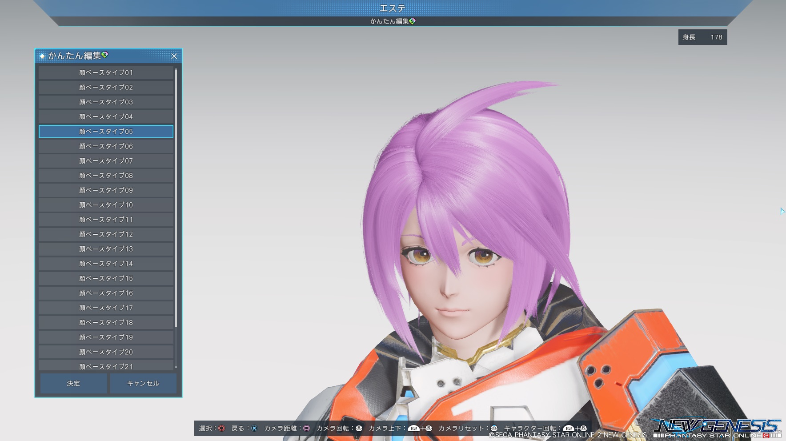This screenshot has height=441, width=786.
Task: Click the R3 icon for カメラリセット
Action: [494, 428]
